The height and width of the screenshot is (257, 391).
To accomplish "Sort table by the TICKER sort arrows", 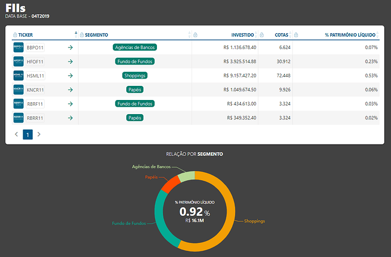I will 76,35.
